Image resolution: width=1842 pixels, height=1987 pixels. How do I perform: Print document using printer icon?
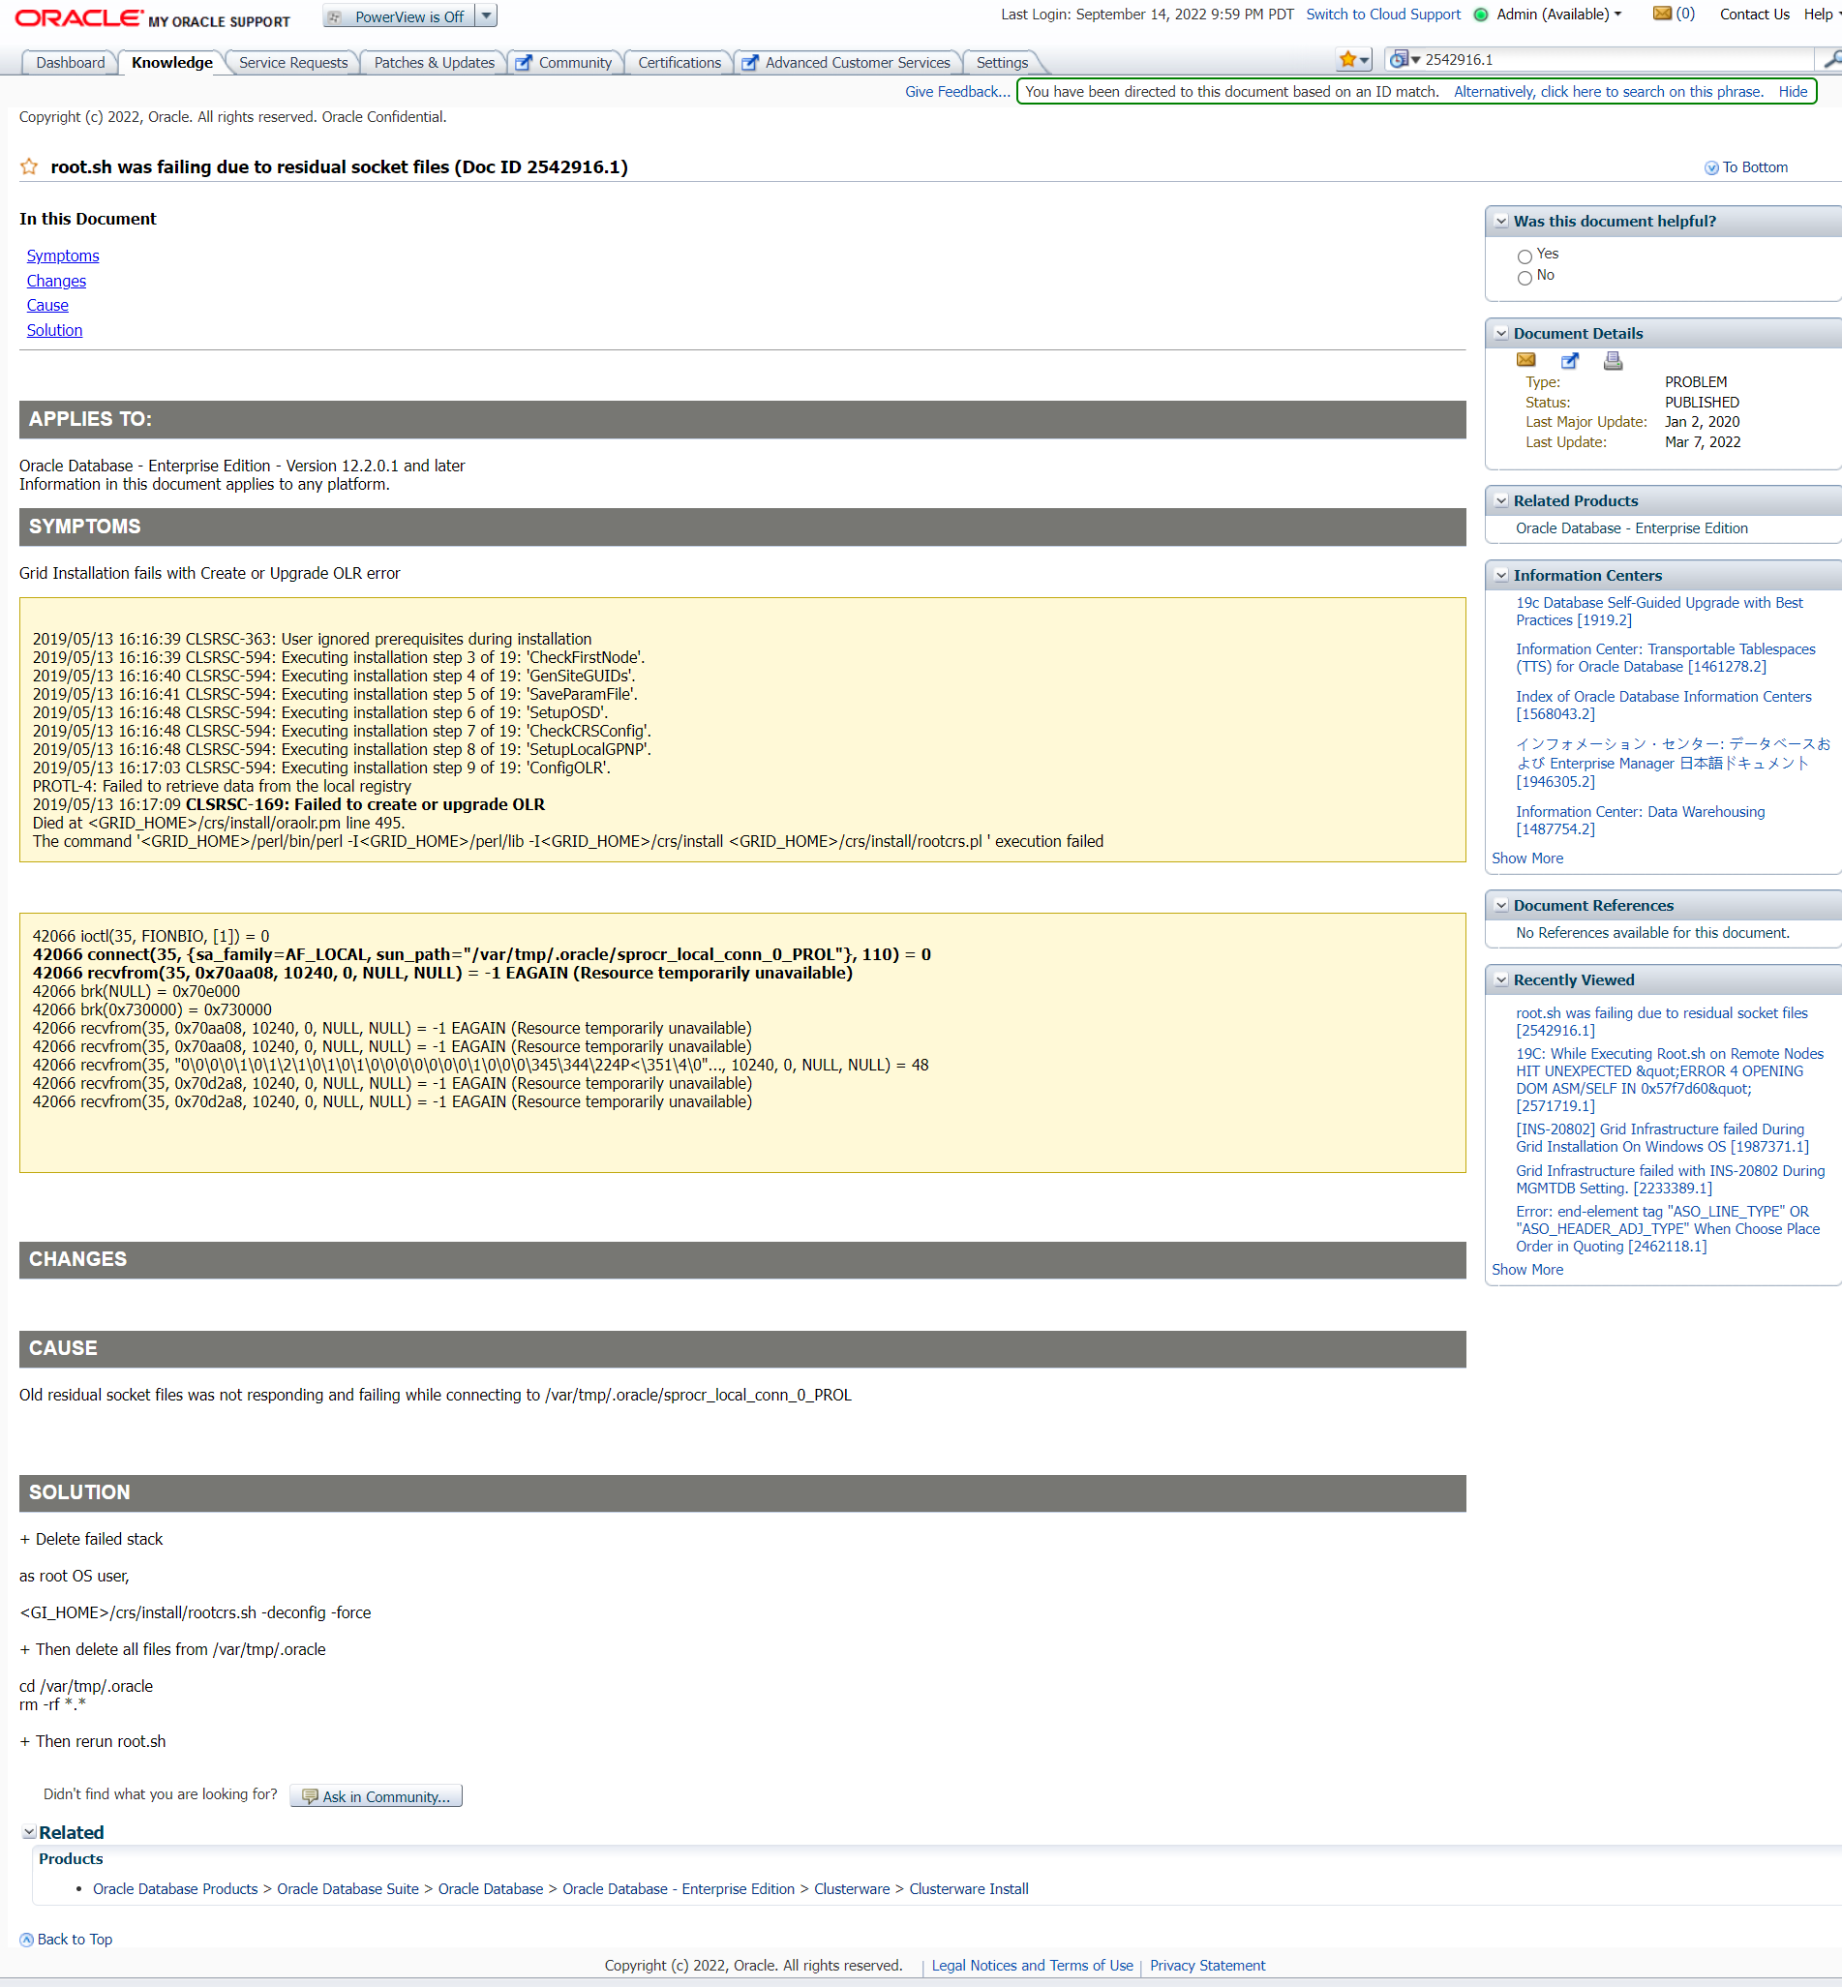pos(1613,360)
